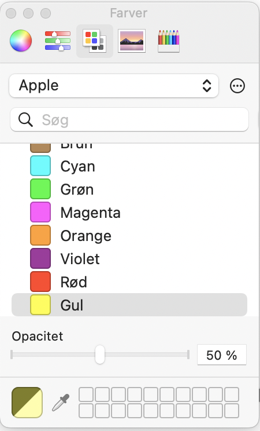Select the color palettes picker
The image size is (260, 431).
click(94, 41)
